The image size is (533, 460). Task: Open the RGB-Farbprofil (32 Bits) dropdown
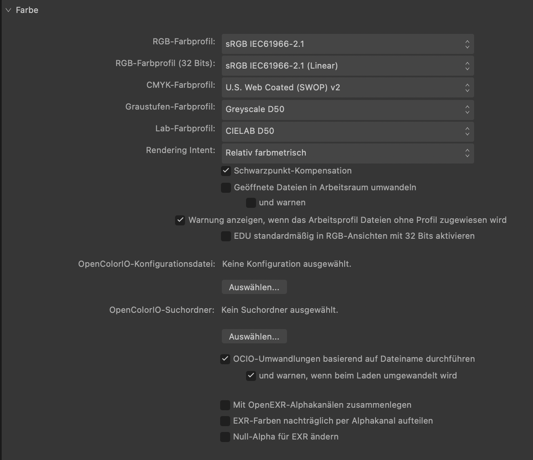point(348,66)
